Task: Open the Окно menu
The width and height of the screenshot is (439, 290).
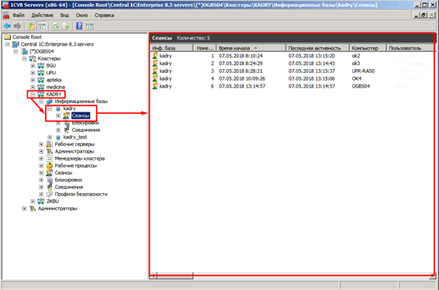Action: [81, 16]
